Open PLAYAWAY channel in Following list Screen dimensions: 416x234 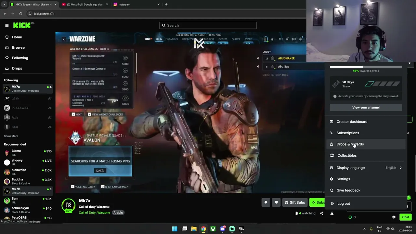point(28,108)
